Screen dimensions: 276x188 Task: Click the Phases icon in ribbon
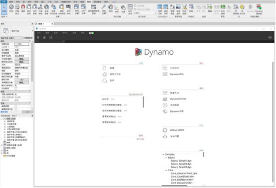[x=191, y=8]
